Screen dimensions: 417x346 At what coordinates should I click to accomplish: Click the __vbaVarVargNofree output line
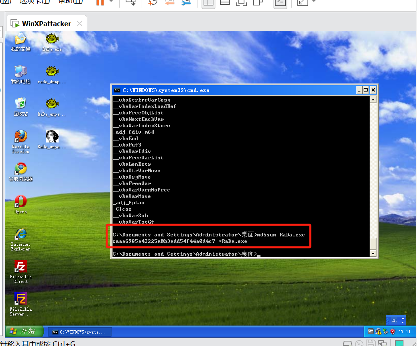coord(142,190)
